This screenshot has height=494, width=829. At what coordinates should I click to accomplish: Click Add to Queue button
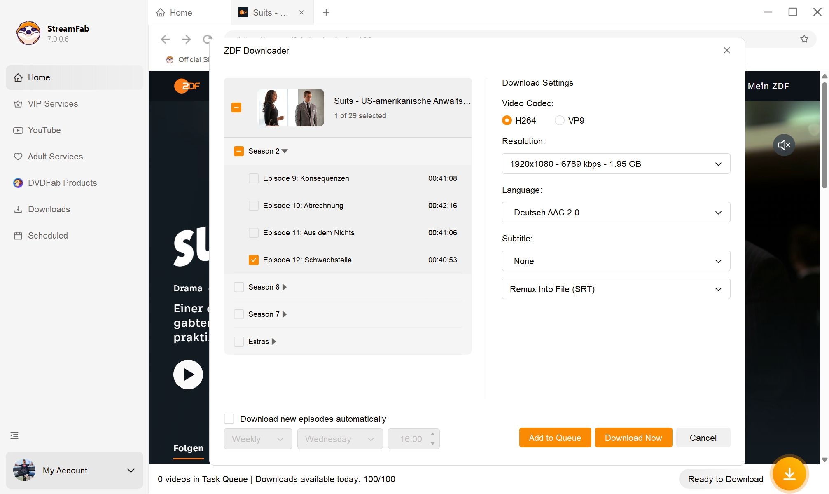click(555, 438)
